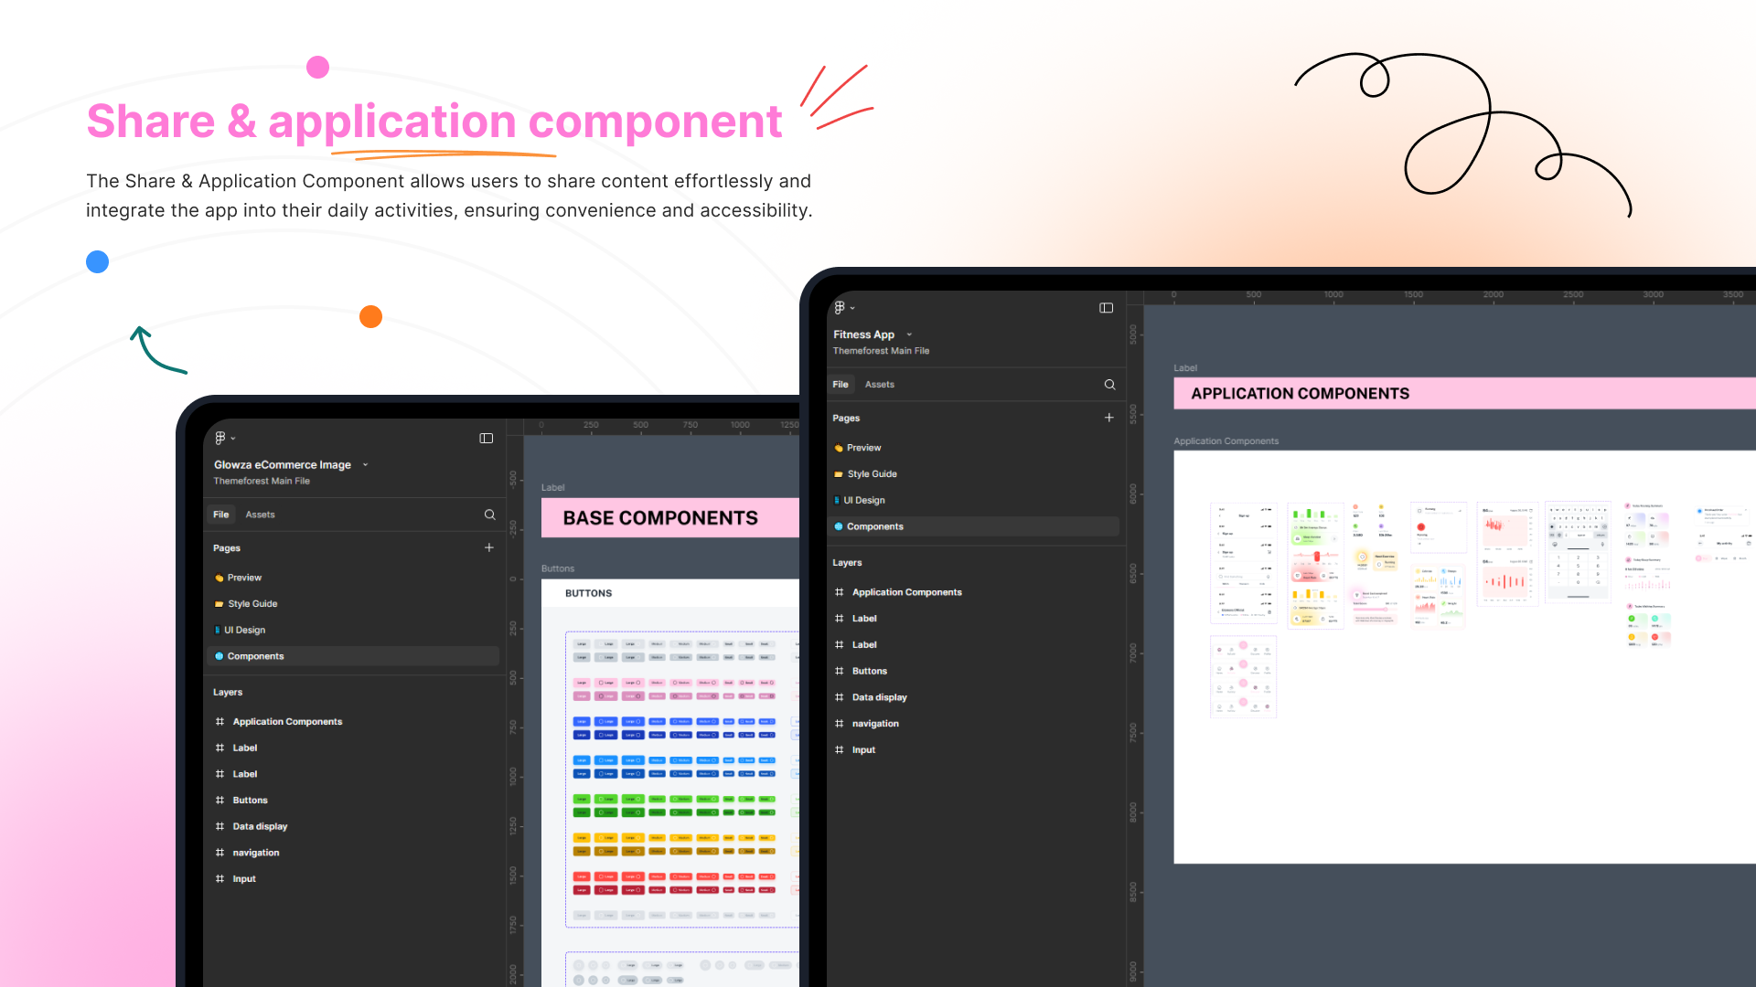The image size is (1756, 987).
Task: Select the Components page icon in the Fitness App sidebar
Action: point(839,526)
